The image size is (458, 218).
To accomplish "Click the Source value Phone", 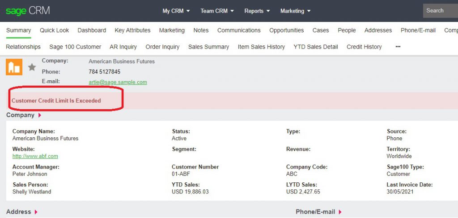I will pyautogui.click(x=394, y=139).
